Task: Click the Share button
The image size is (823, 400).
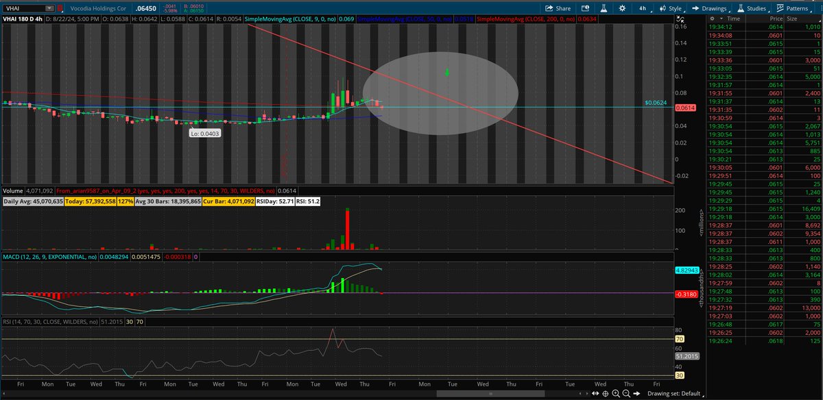Action: tap(557, 8)
